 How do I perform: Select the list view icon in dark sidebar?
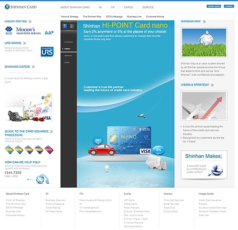tap(72, 26)
